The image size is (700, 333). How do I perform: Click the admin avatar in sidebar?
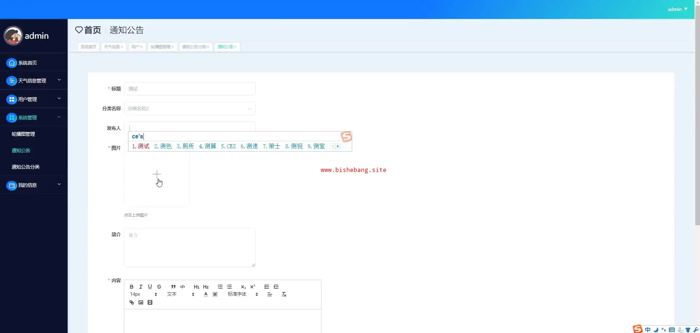point(13,36)
